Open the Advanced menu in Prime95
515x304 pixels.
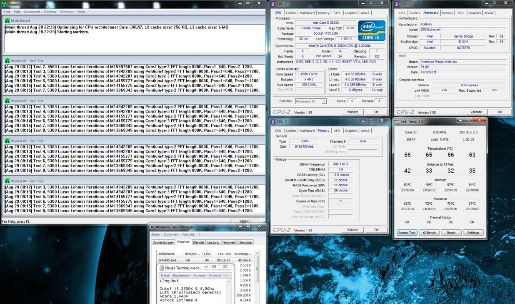coord(32,12)
